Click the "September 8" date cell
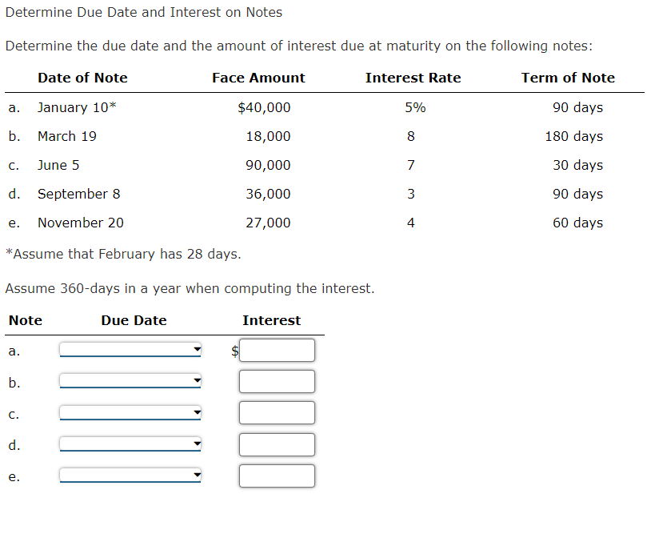This screenshot has width=663, height=538. coord(79,194)
